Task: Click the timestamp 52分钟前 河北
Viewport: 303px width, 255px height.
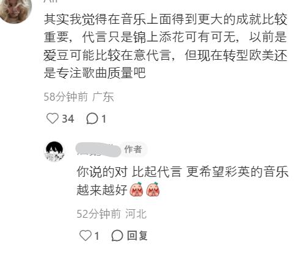Action: point(112,214)
